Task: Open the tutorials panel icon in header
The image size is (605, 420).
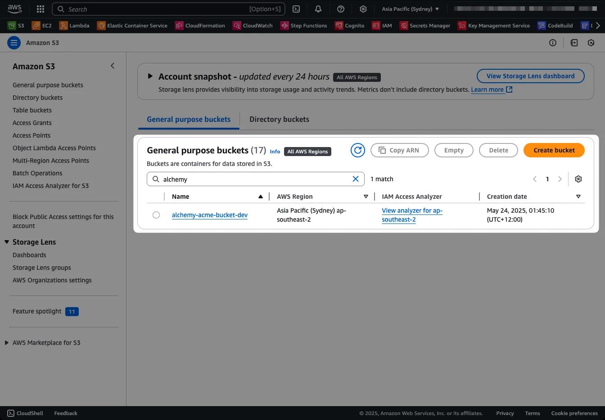Action: pyautogui.click(x=574, y=43)
